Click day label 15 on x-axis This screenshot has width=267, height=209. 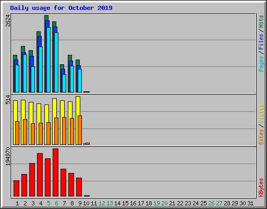[x=125, y=203]
